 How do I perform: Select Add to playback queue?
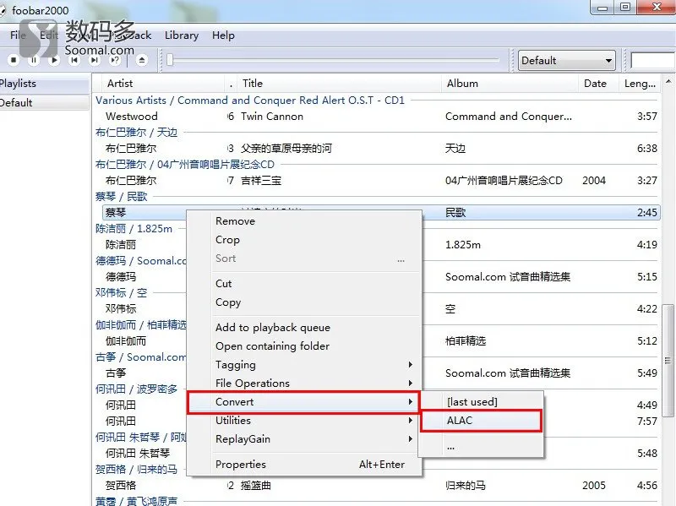click(304, 328)
